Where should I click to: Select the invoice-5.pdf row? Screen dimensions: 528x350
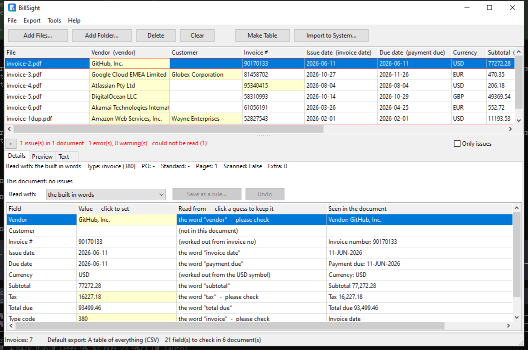point(259,97)
